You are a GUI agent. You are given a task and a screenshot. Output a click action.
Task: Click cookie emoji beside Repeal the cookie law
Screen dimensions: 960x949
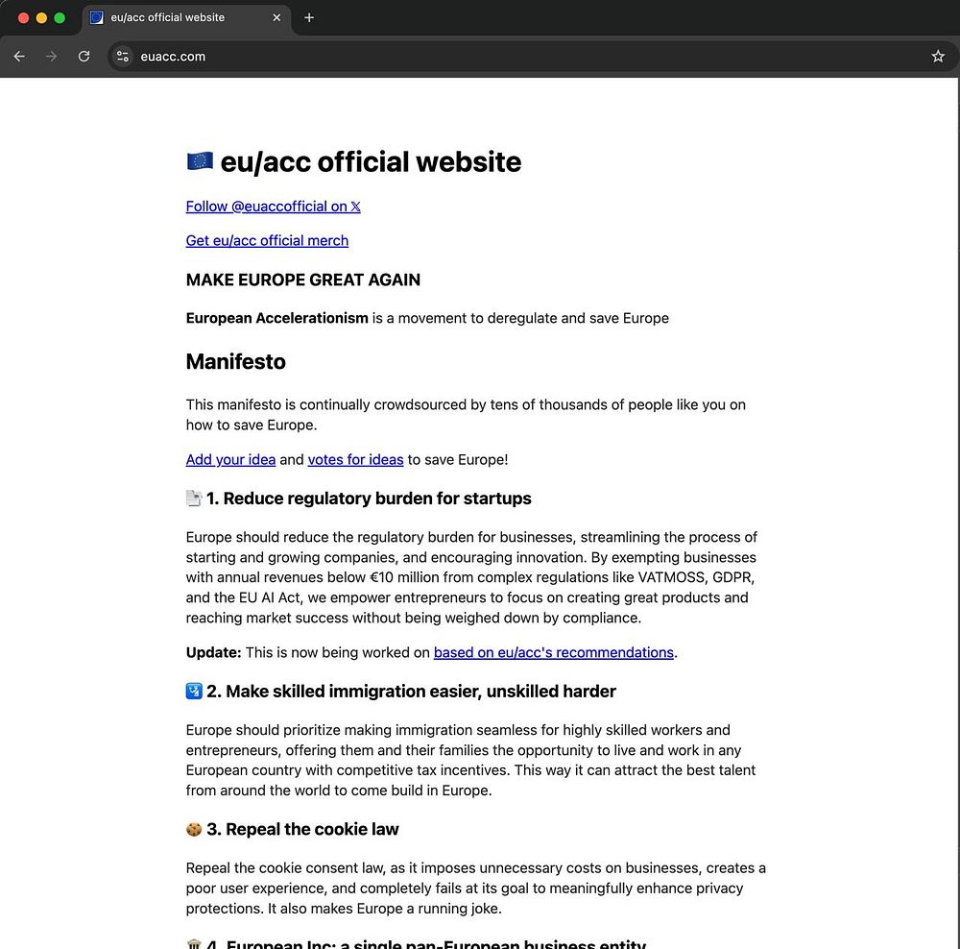tap(194, 829)
